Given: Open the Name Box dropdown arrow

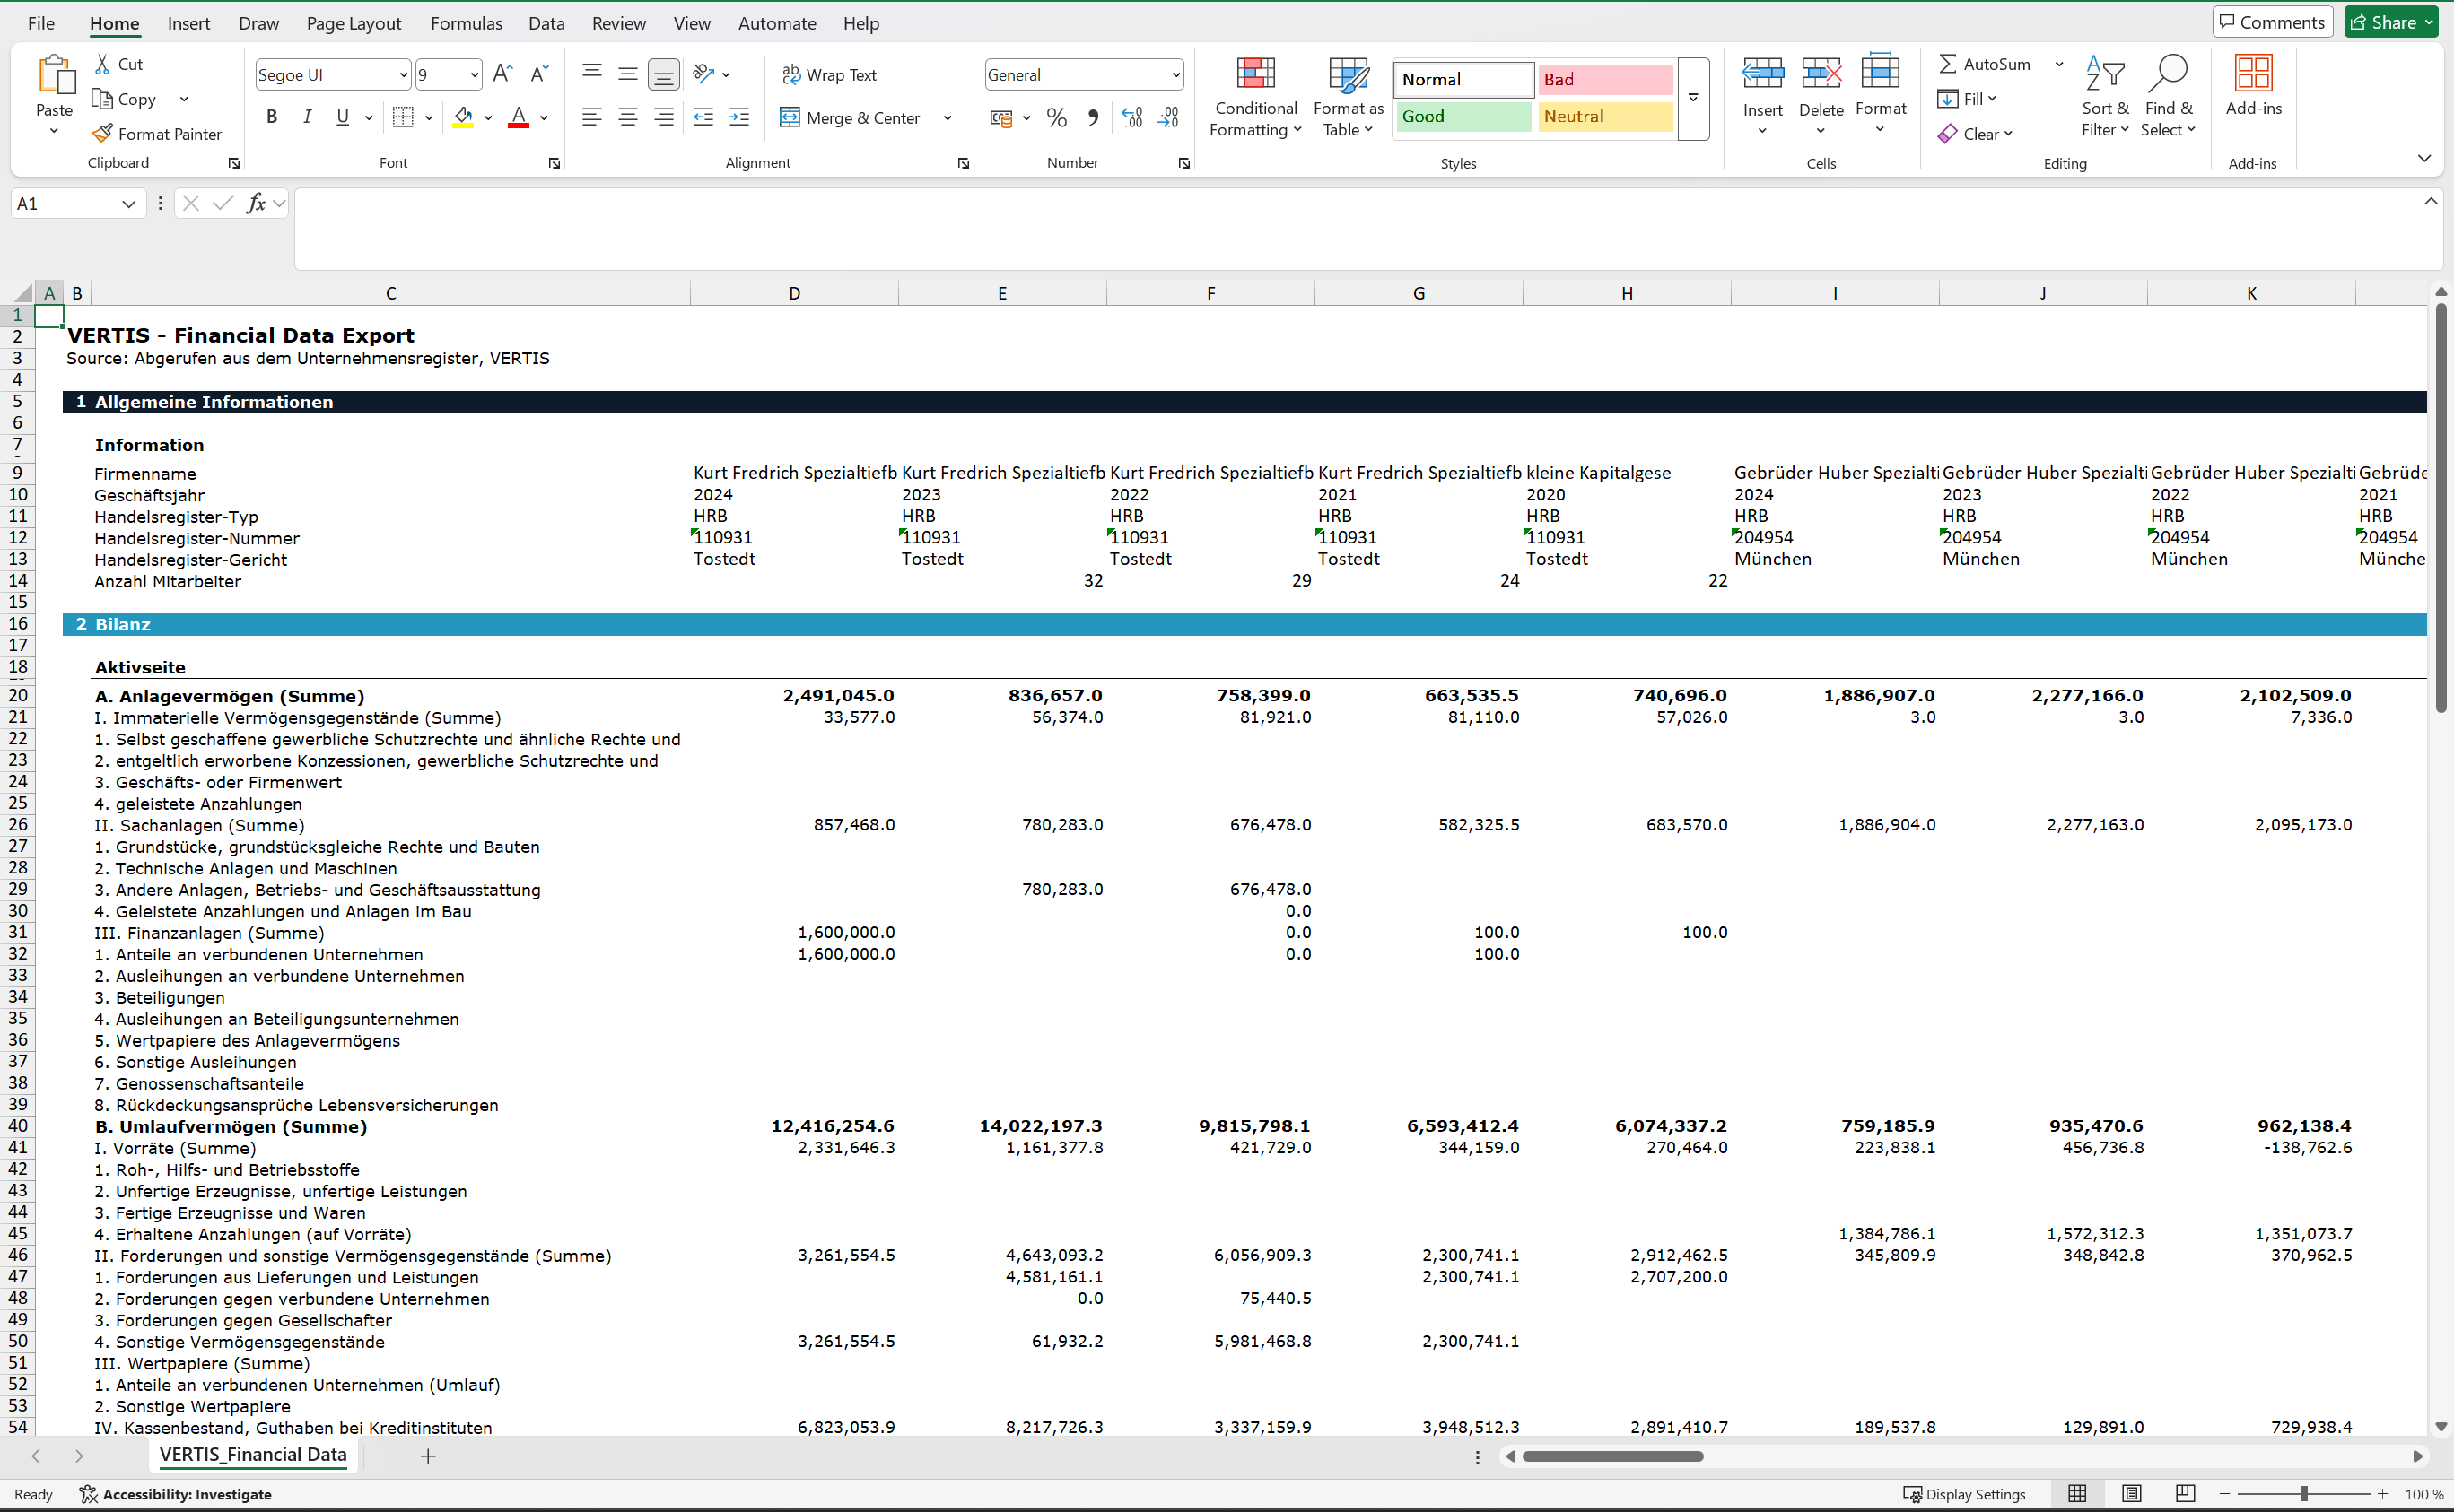Looking at the screenshot, I should 128,204.
